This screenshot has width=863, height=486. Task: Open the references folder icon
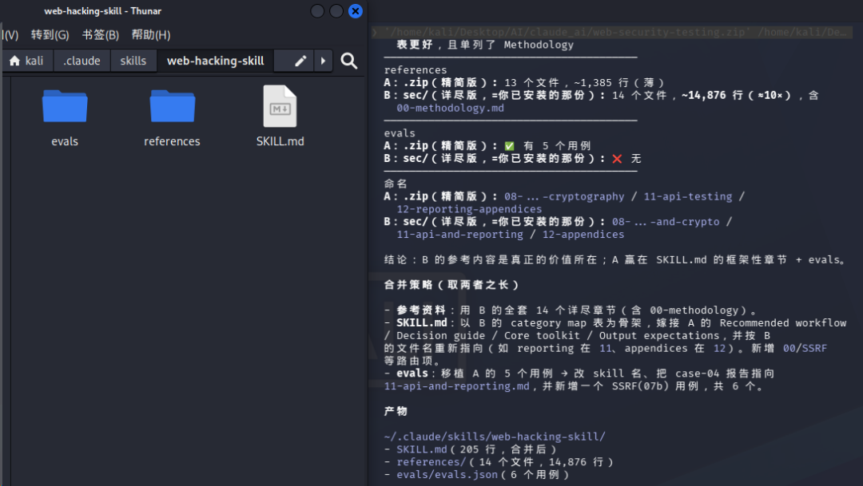click(x=173, y=106)
